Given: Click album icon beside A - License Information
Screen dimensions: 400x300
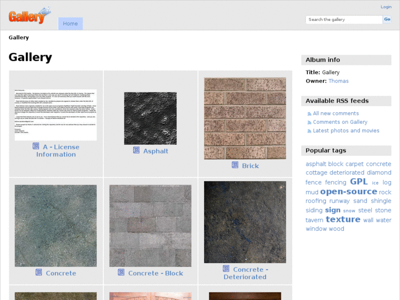Looking at the screenshot, I should (36, 146).
